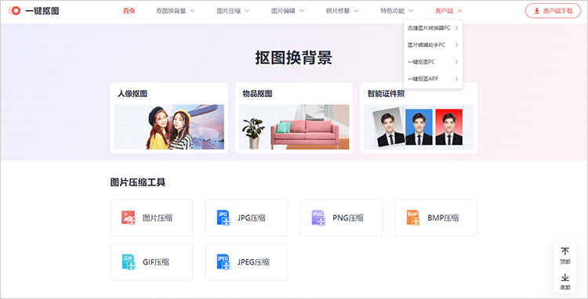Viewport: 588px width, 299px height.
Task: Click the 一键抠图 logo icon
Action: click(x=14, y=11)
